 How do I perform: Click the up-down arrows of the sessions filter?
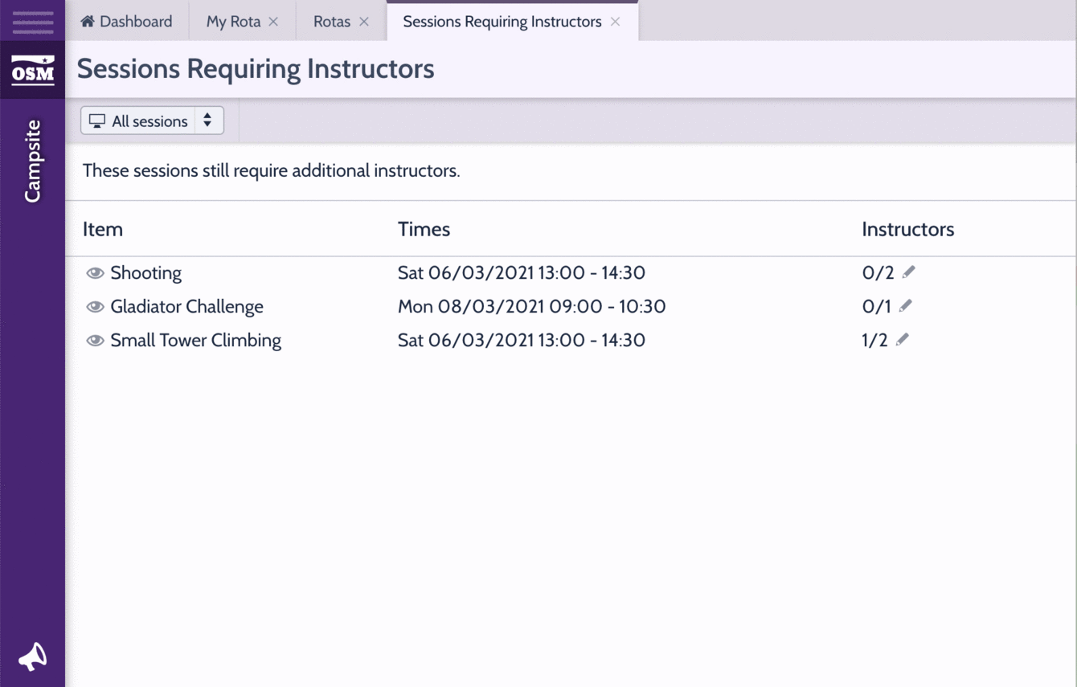pos(207,121)
